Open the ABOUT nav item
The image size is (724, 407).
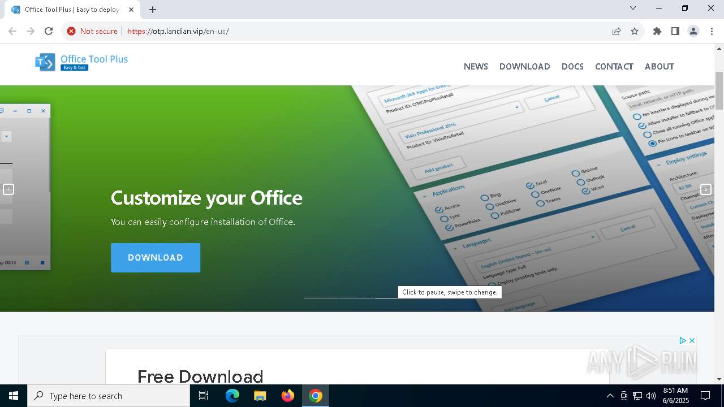click(659, 66)
